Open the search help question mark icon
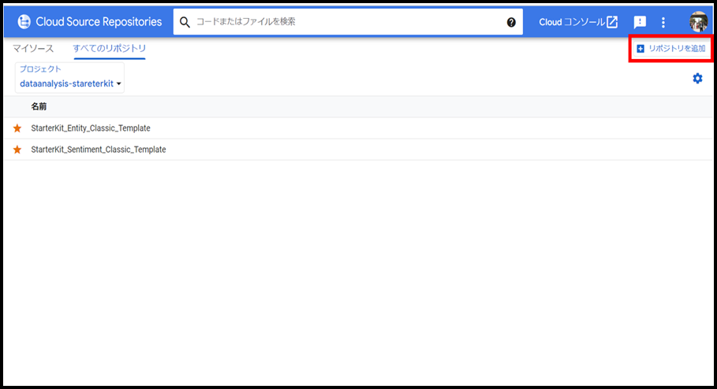The height and width of the screenshot is (389, 717). pyautogui.click(x=511, y=22)
